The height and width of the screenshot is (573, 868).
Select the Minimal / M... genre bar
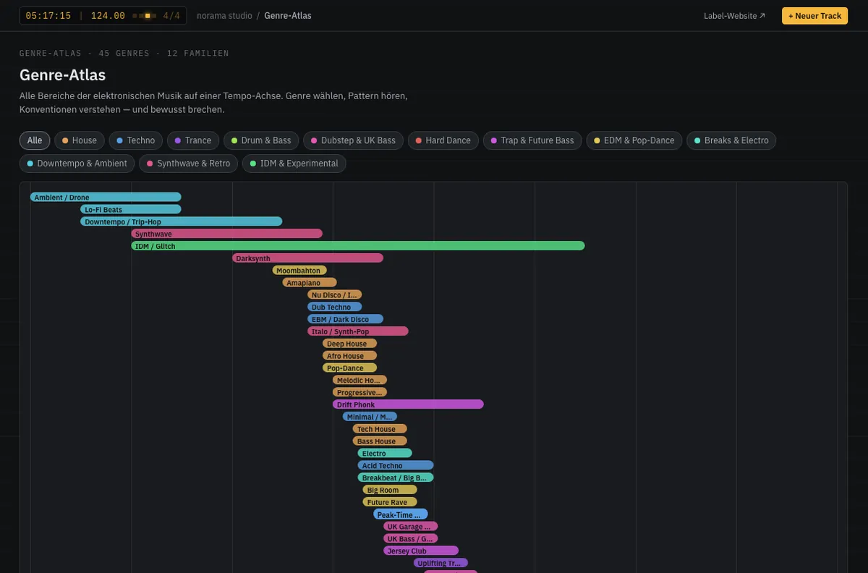370,417
